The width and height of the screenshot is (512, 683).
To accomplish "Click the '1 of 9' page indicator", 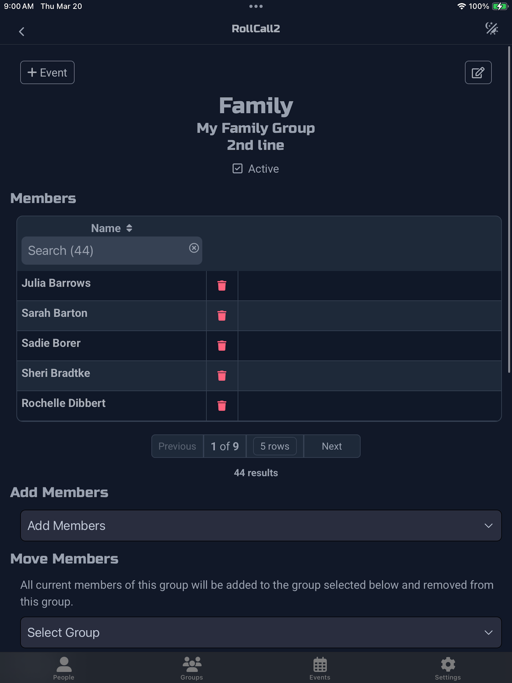I will (x=224, y=446).
